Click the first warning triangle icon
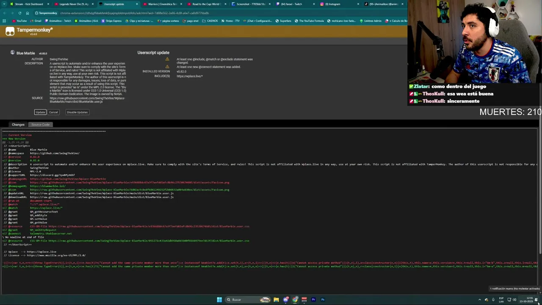This screenshot has height=305, width=542. pyautogui.click(x=167, y=59)
